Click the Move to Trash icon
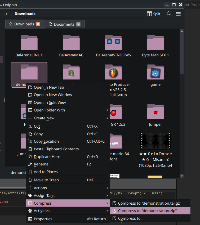The height and width of the screenshot is (225, 200). pyautogui.click(x=30, y=180)
